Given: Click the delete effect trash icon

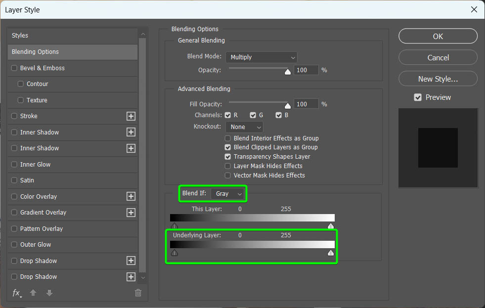Looking at the screenshot, I should coord(138,293).
